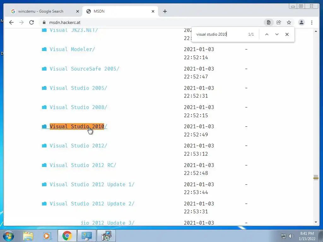This screenshot has width=323, height=242.
Task: Switch to the wincdemu Google Search tab
Action: pyautogui.click(x=41, y=11)
